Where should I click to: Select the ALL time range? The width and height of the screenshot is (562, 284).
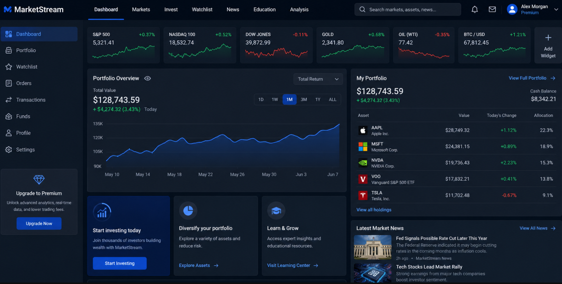(332, 100)
